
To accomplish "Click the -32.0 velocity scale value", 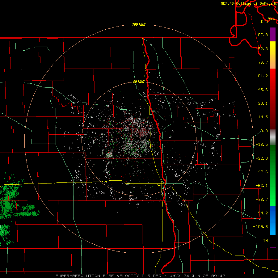I will (262, 158).
